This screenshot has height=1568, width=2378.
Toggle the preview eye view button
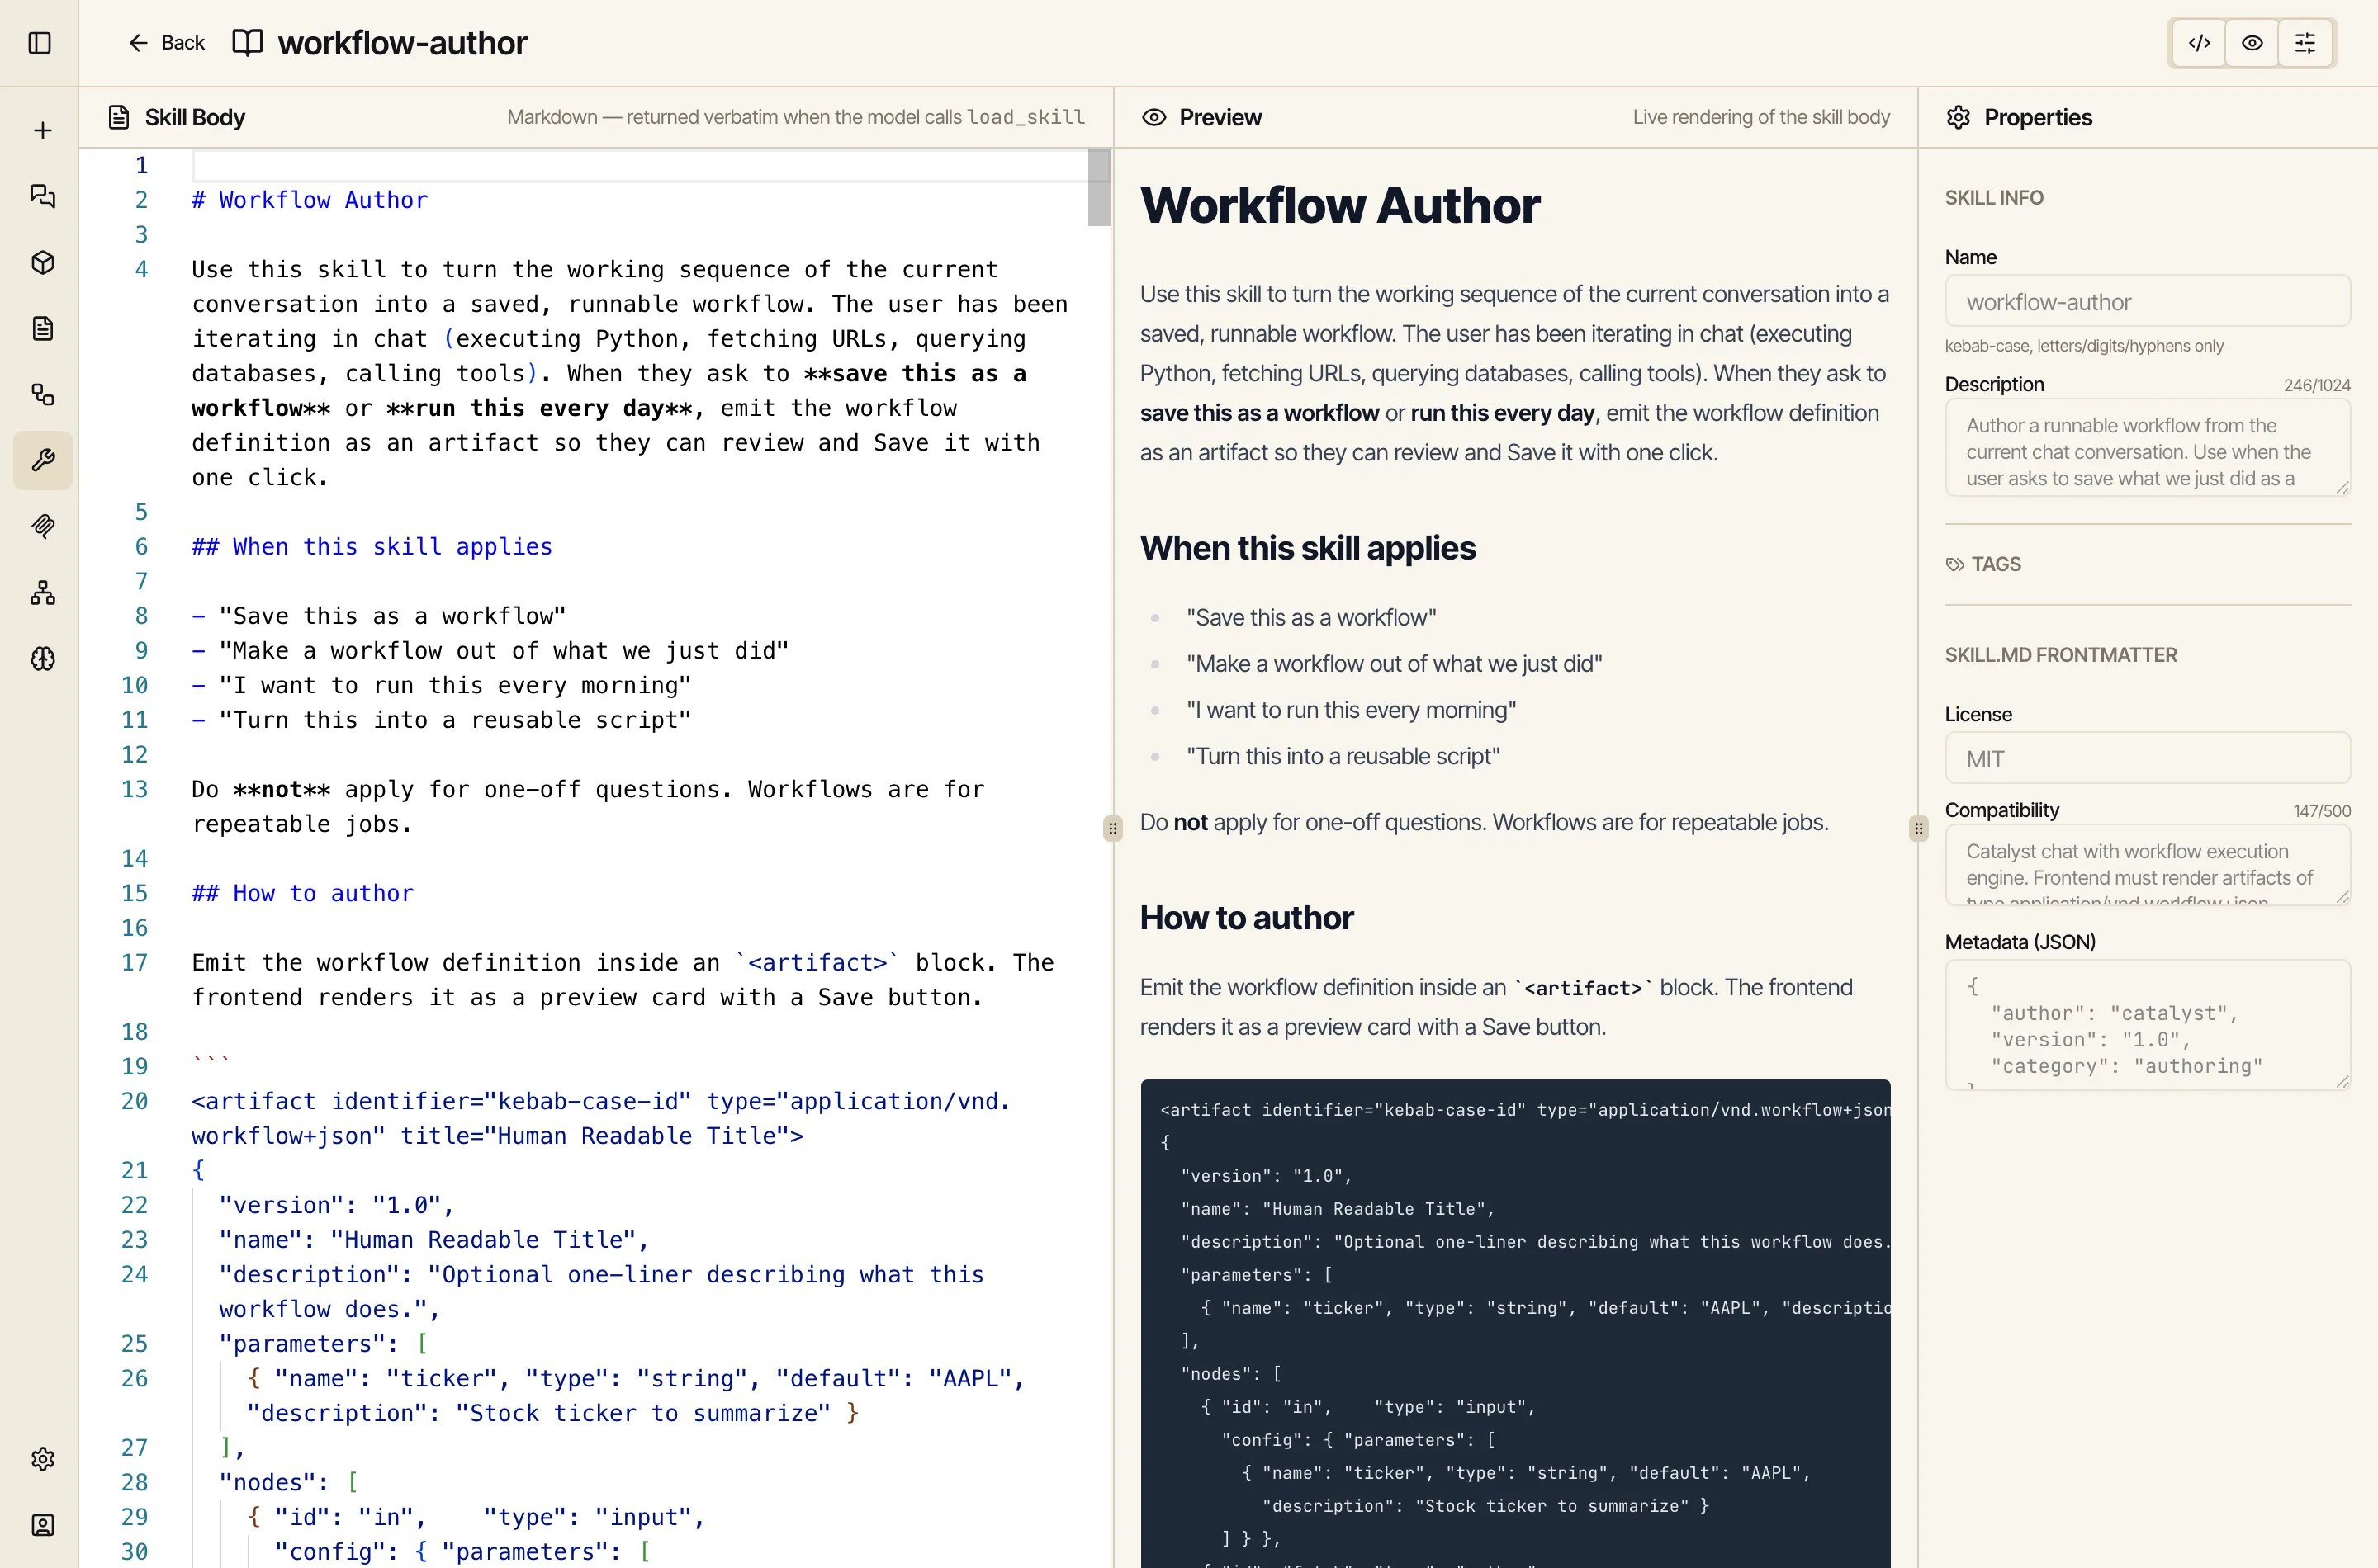pos(2252,43)
